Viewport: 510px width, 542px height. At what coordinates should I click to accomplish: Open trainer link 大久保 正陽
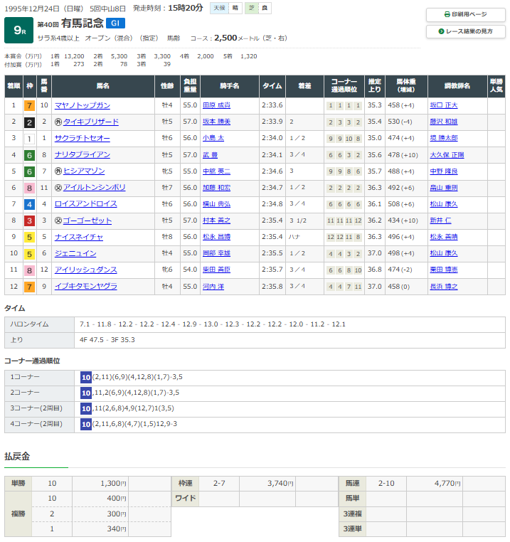[x=447, y=155]
